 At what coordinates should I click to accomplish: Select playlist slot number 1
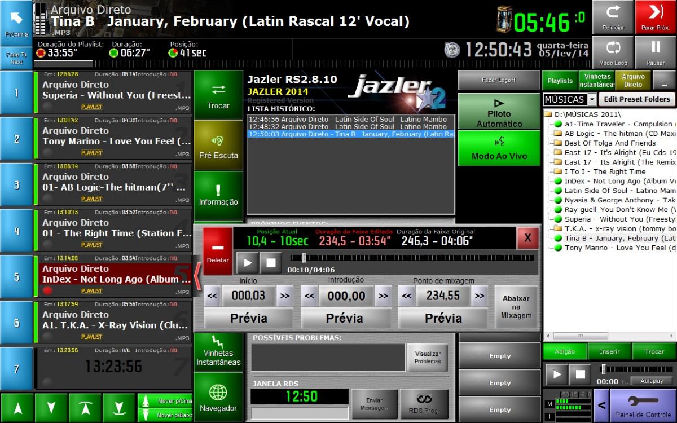tap(16, 93)
